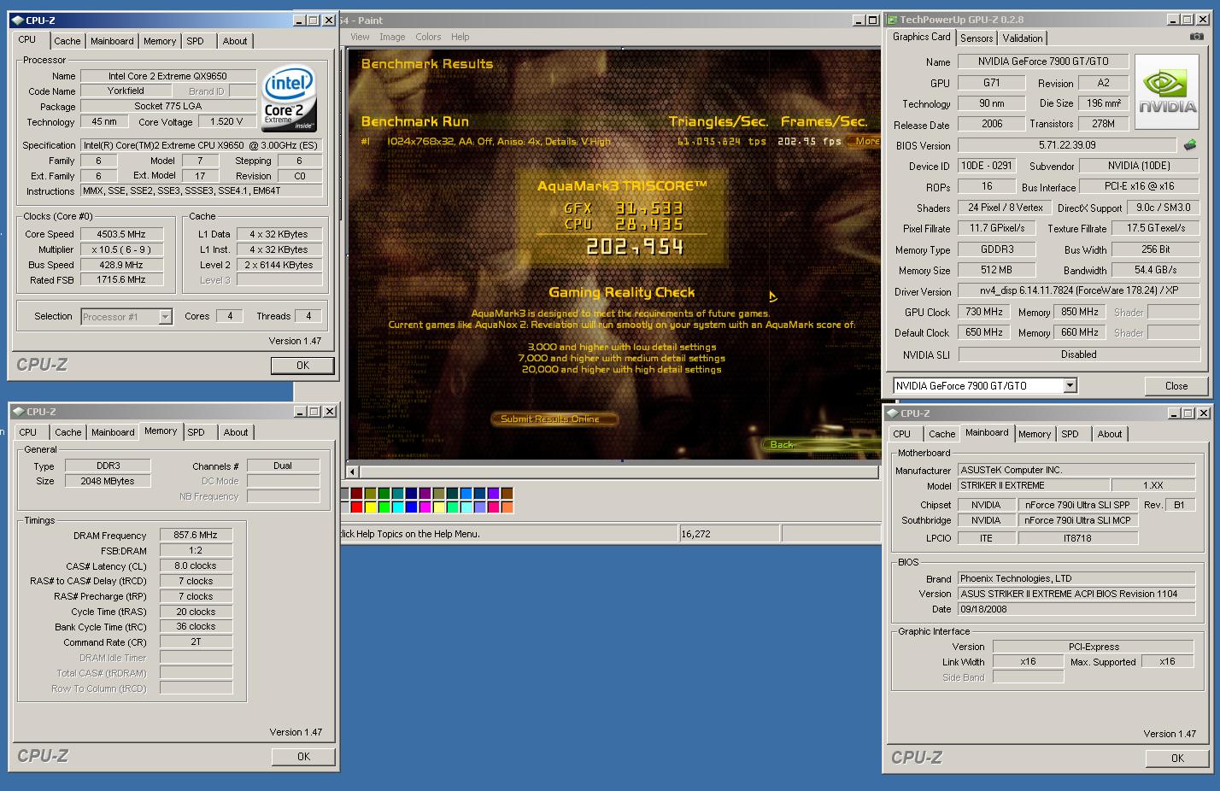Click the Paint horizontal scrollbar track

pos(619,472)
